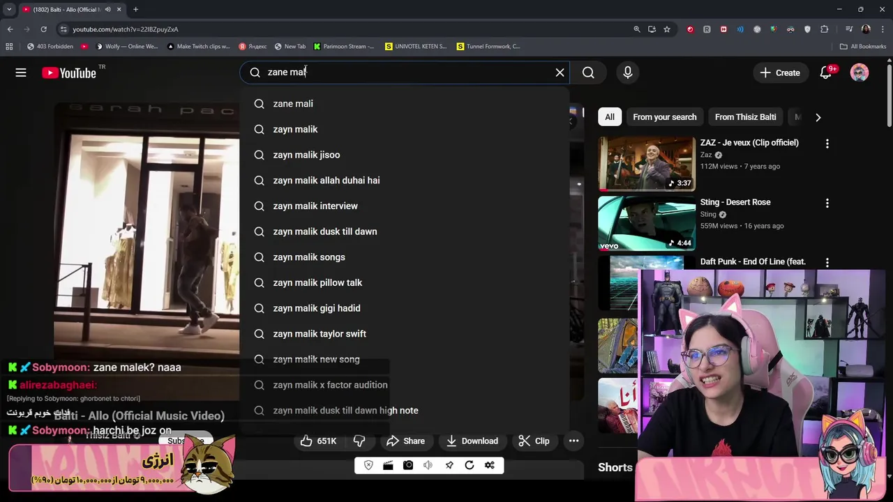Screen dimensions: 893x502
Task: Clear the search box with the X
Action: click(560, 73)
